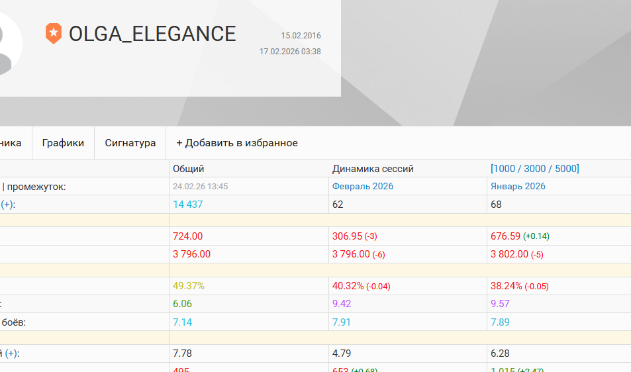Click the value 724.00
This screenshot has height=372, width=631.
tap(187, 236)
